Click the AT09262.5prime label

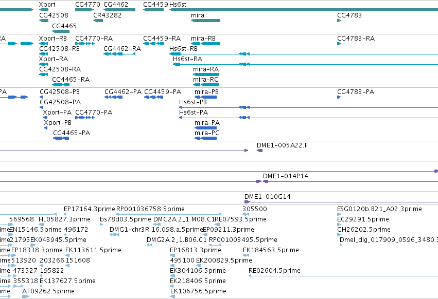click(48, 291)
